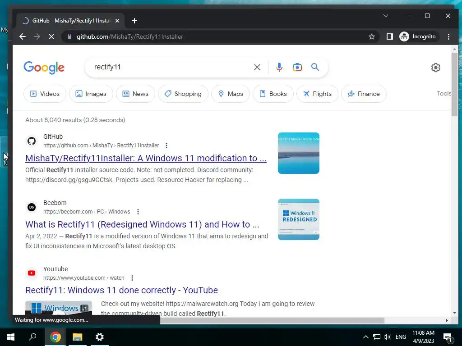Screen dimensions: 462x346
Task: Go to Google home via the logo
Action: 44,68
